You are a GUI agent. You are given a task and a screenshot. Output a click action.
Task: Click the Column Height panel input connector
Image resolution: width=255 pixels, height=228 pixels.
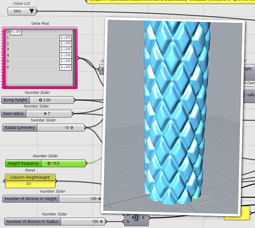pyautogui.click(x=5, y=181)
